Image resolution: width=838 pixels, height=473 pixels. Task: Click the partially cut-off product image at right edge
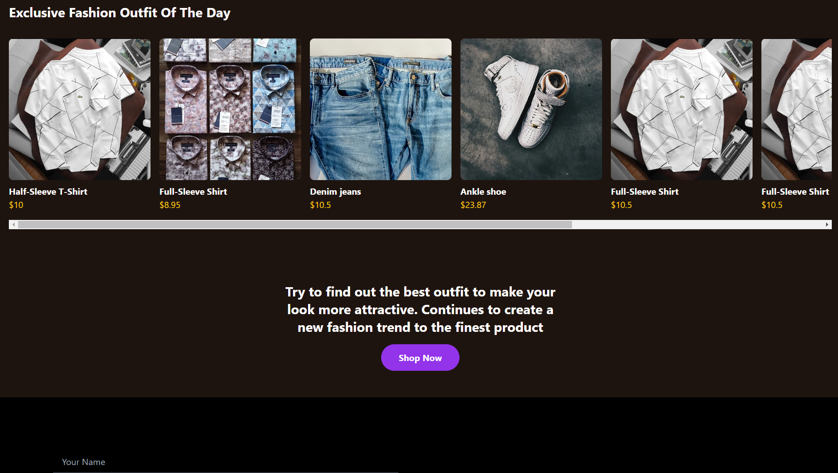pos(796,109)
